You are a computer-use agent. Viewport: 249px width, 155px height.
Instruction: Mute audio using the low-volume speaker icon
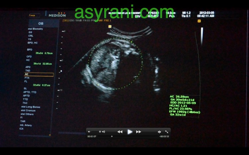click(x=89, y=131)
